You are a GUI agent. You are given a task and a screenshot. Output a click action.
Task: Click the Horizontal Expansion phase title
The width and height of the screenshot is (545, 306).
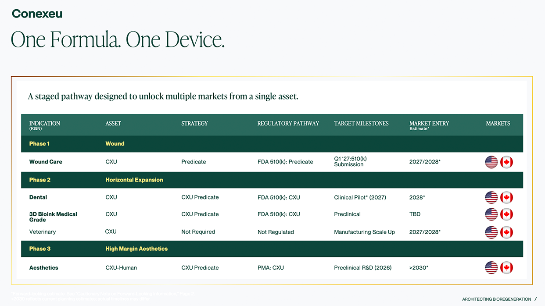tap(134, 180)
